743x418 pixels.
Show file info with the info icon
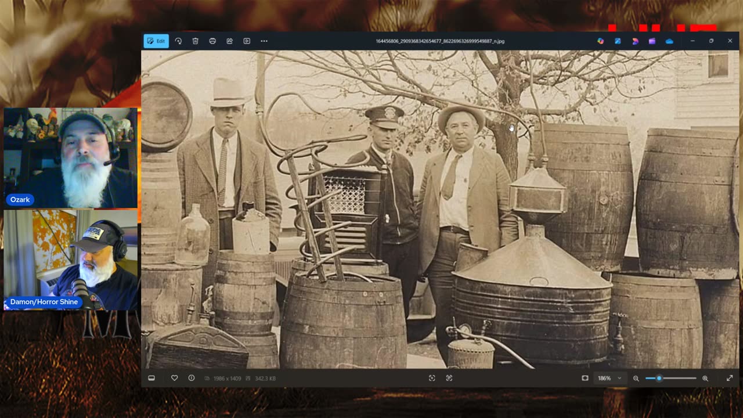pos(192,378)
